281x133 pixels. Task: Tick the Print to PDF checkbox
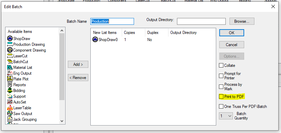[221, 97]
